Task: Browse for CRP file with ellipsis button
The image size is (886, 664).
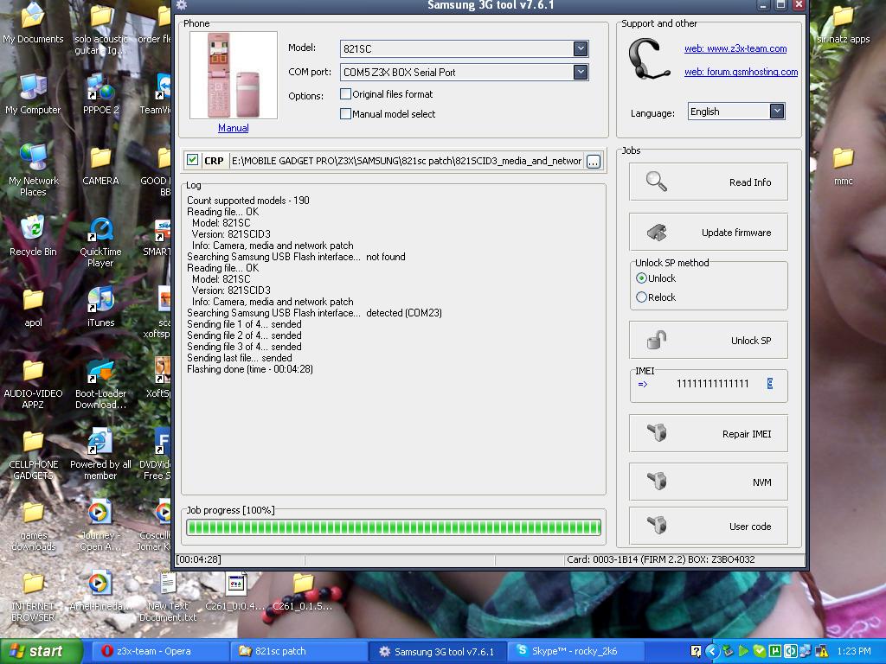Action: (x=594, y=162)
